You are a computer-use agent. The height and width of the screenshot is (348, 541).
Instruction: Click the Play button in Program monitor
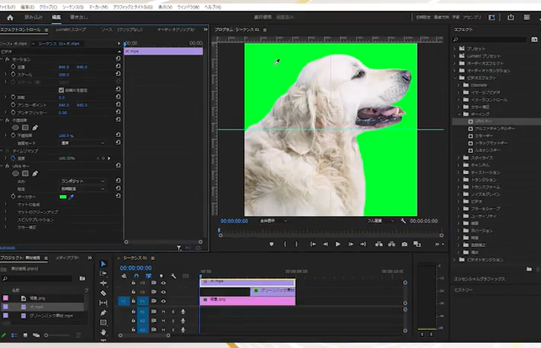tap(338, 244)
